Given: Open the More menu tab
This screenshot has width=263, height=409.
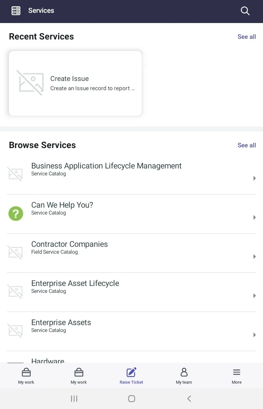Looking at the screenshot, I should click(237, 376).
